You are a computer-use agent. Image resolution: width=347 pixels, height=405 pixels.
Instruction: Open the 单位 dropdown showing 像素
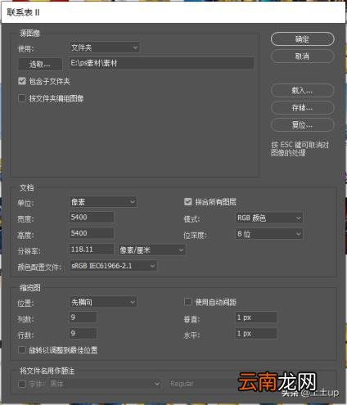click(103, 202)
